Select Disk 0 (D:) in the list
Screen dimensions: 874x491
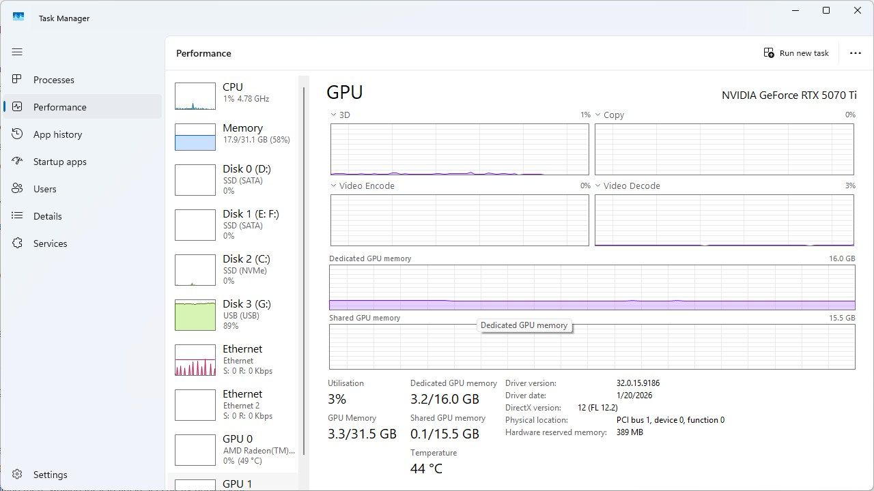233,180
